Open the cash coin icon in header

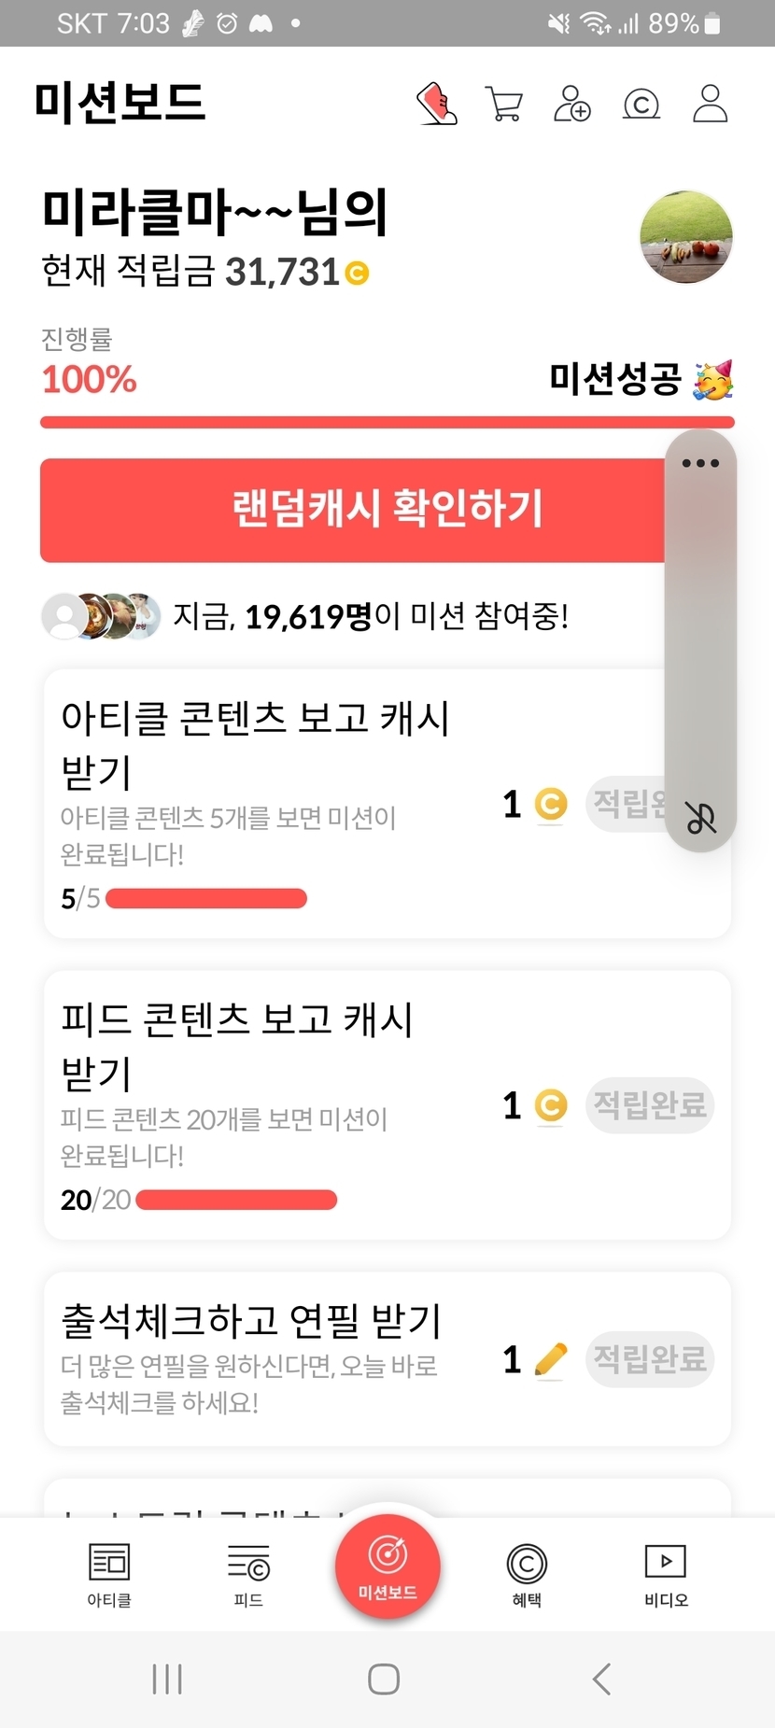tap(641, 104)
